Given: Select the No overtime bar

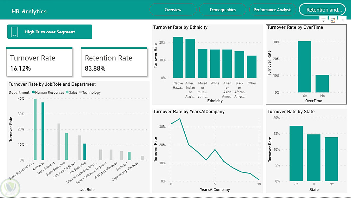Looking at the screenshot, I should (x=322, y=84).
